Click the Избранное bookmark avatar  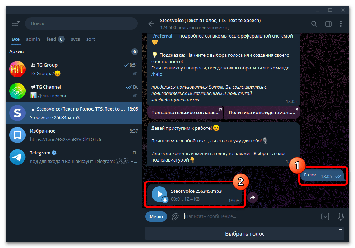click(17, 135)
